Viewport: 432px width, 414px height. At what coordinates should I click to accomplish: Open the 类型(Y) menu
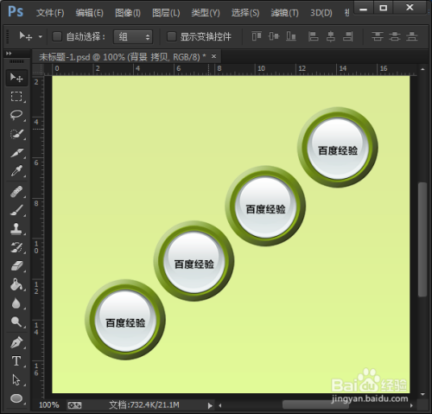pos(206,13)
